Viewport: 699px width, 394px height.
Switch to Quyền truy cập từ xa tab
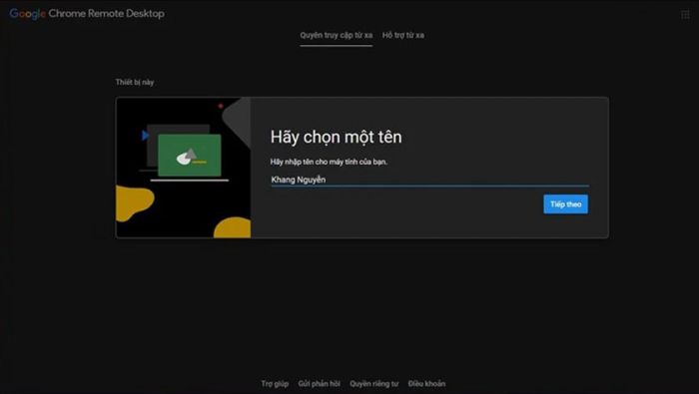pyautogui.click(x=337, y=35)
